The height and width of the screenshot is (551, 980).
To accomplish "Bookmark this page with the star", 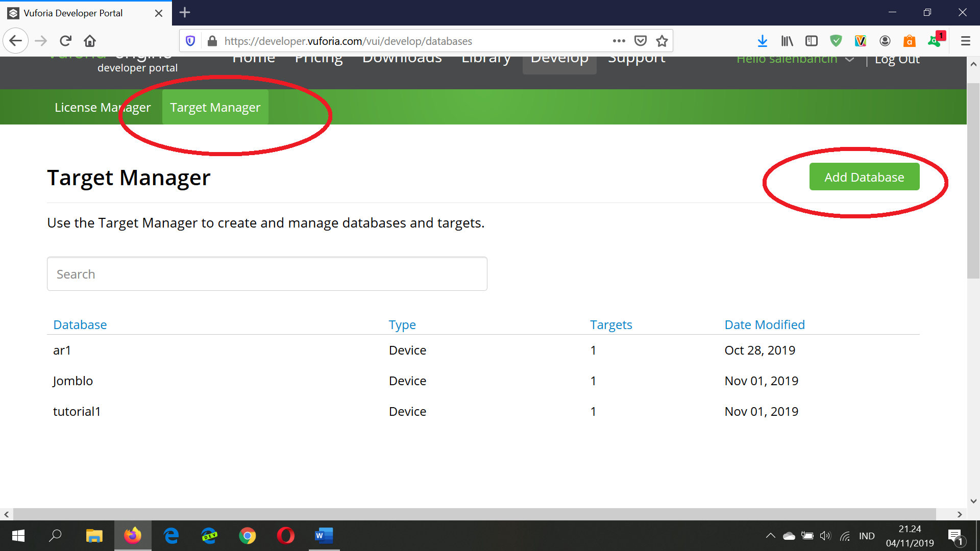I will [662, 41].
